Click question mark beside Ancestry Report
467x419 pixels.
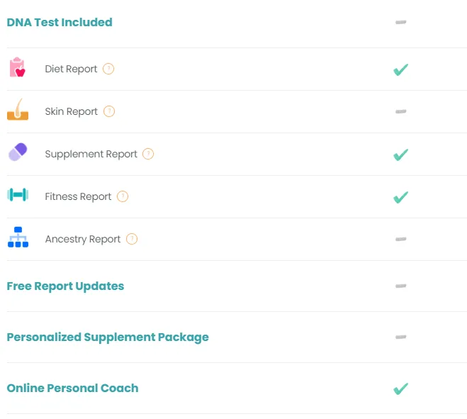tap(132, 239)
